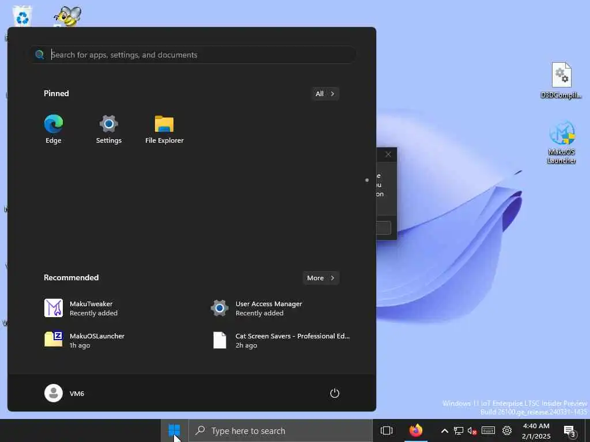Screen dimensions: 590x442
Task: Open the touch keyboard tray icon
Action: [x=488, y=430]
